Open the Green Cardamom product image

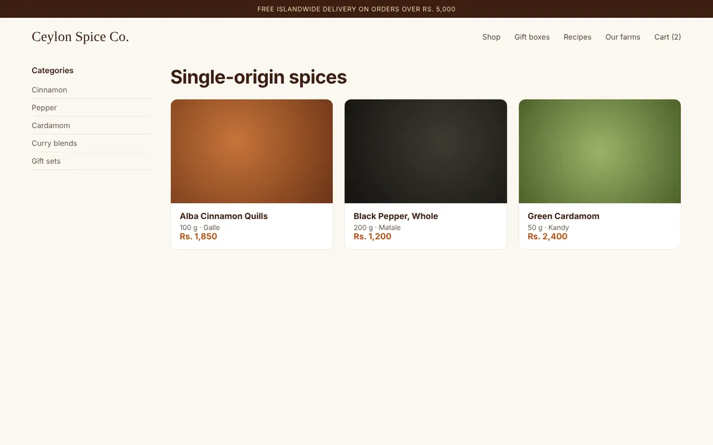click(x=600, y=151)
